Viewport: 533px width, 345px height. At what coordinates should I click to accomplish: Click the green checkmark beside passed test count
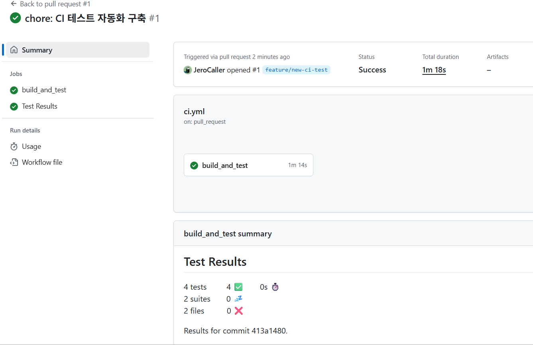pos(238,287)
